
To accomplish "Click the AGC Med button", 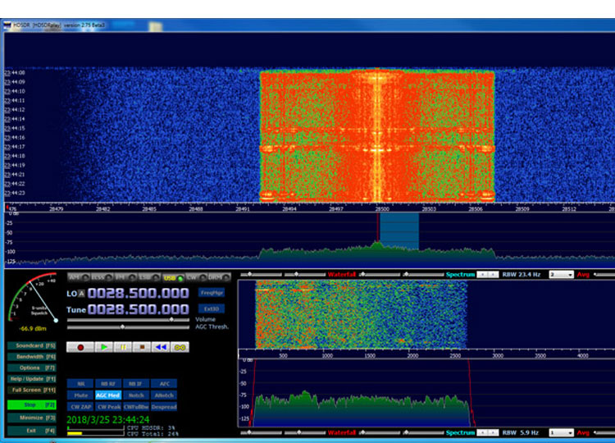I will click(108, 395).
